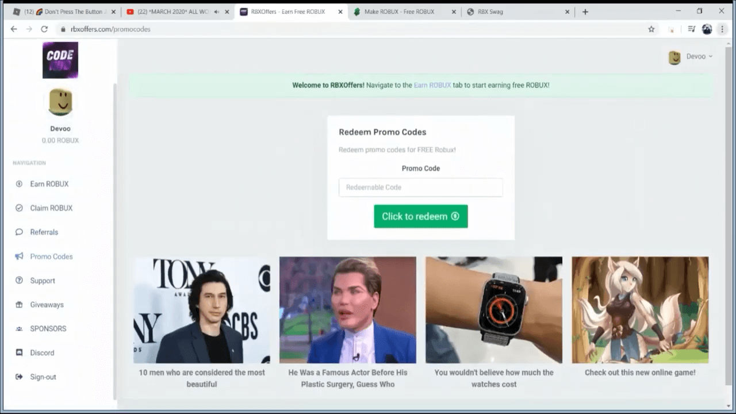Click the smiley avatar in the sidebar
The width and height of the screenshot is (736, 414).
60,102
